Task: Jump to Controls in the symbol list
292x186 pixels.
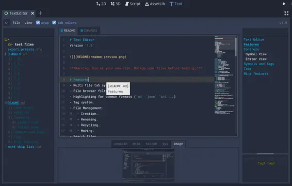Action: click(251, 49)
